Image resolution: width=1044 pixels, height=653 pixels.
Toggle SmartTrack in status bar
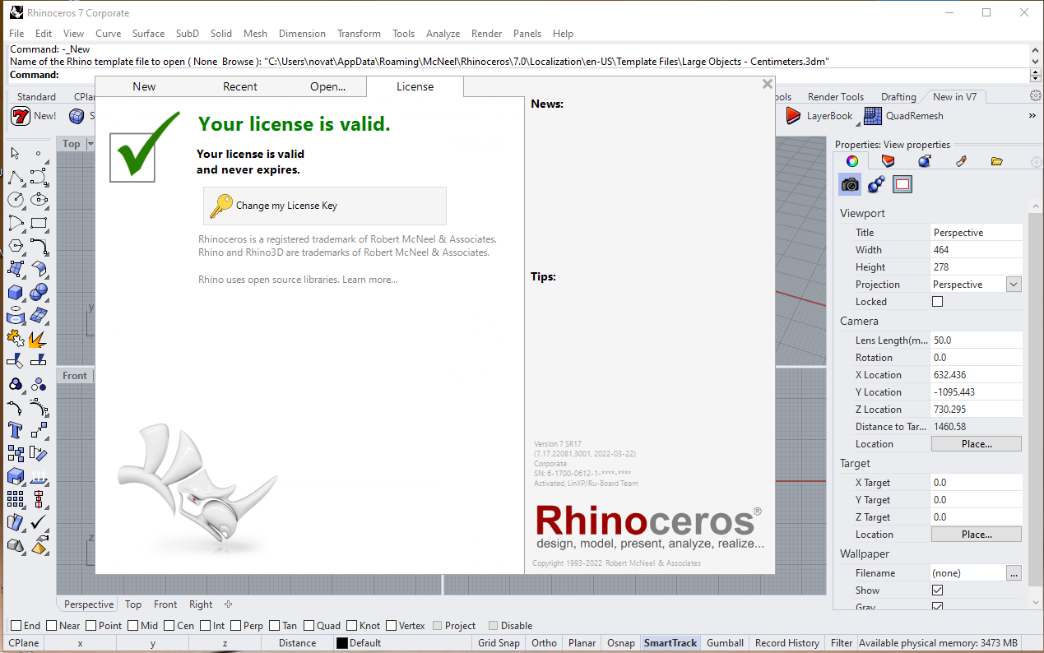(x=670, y=643)
